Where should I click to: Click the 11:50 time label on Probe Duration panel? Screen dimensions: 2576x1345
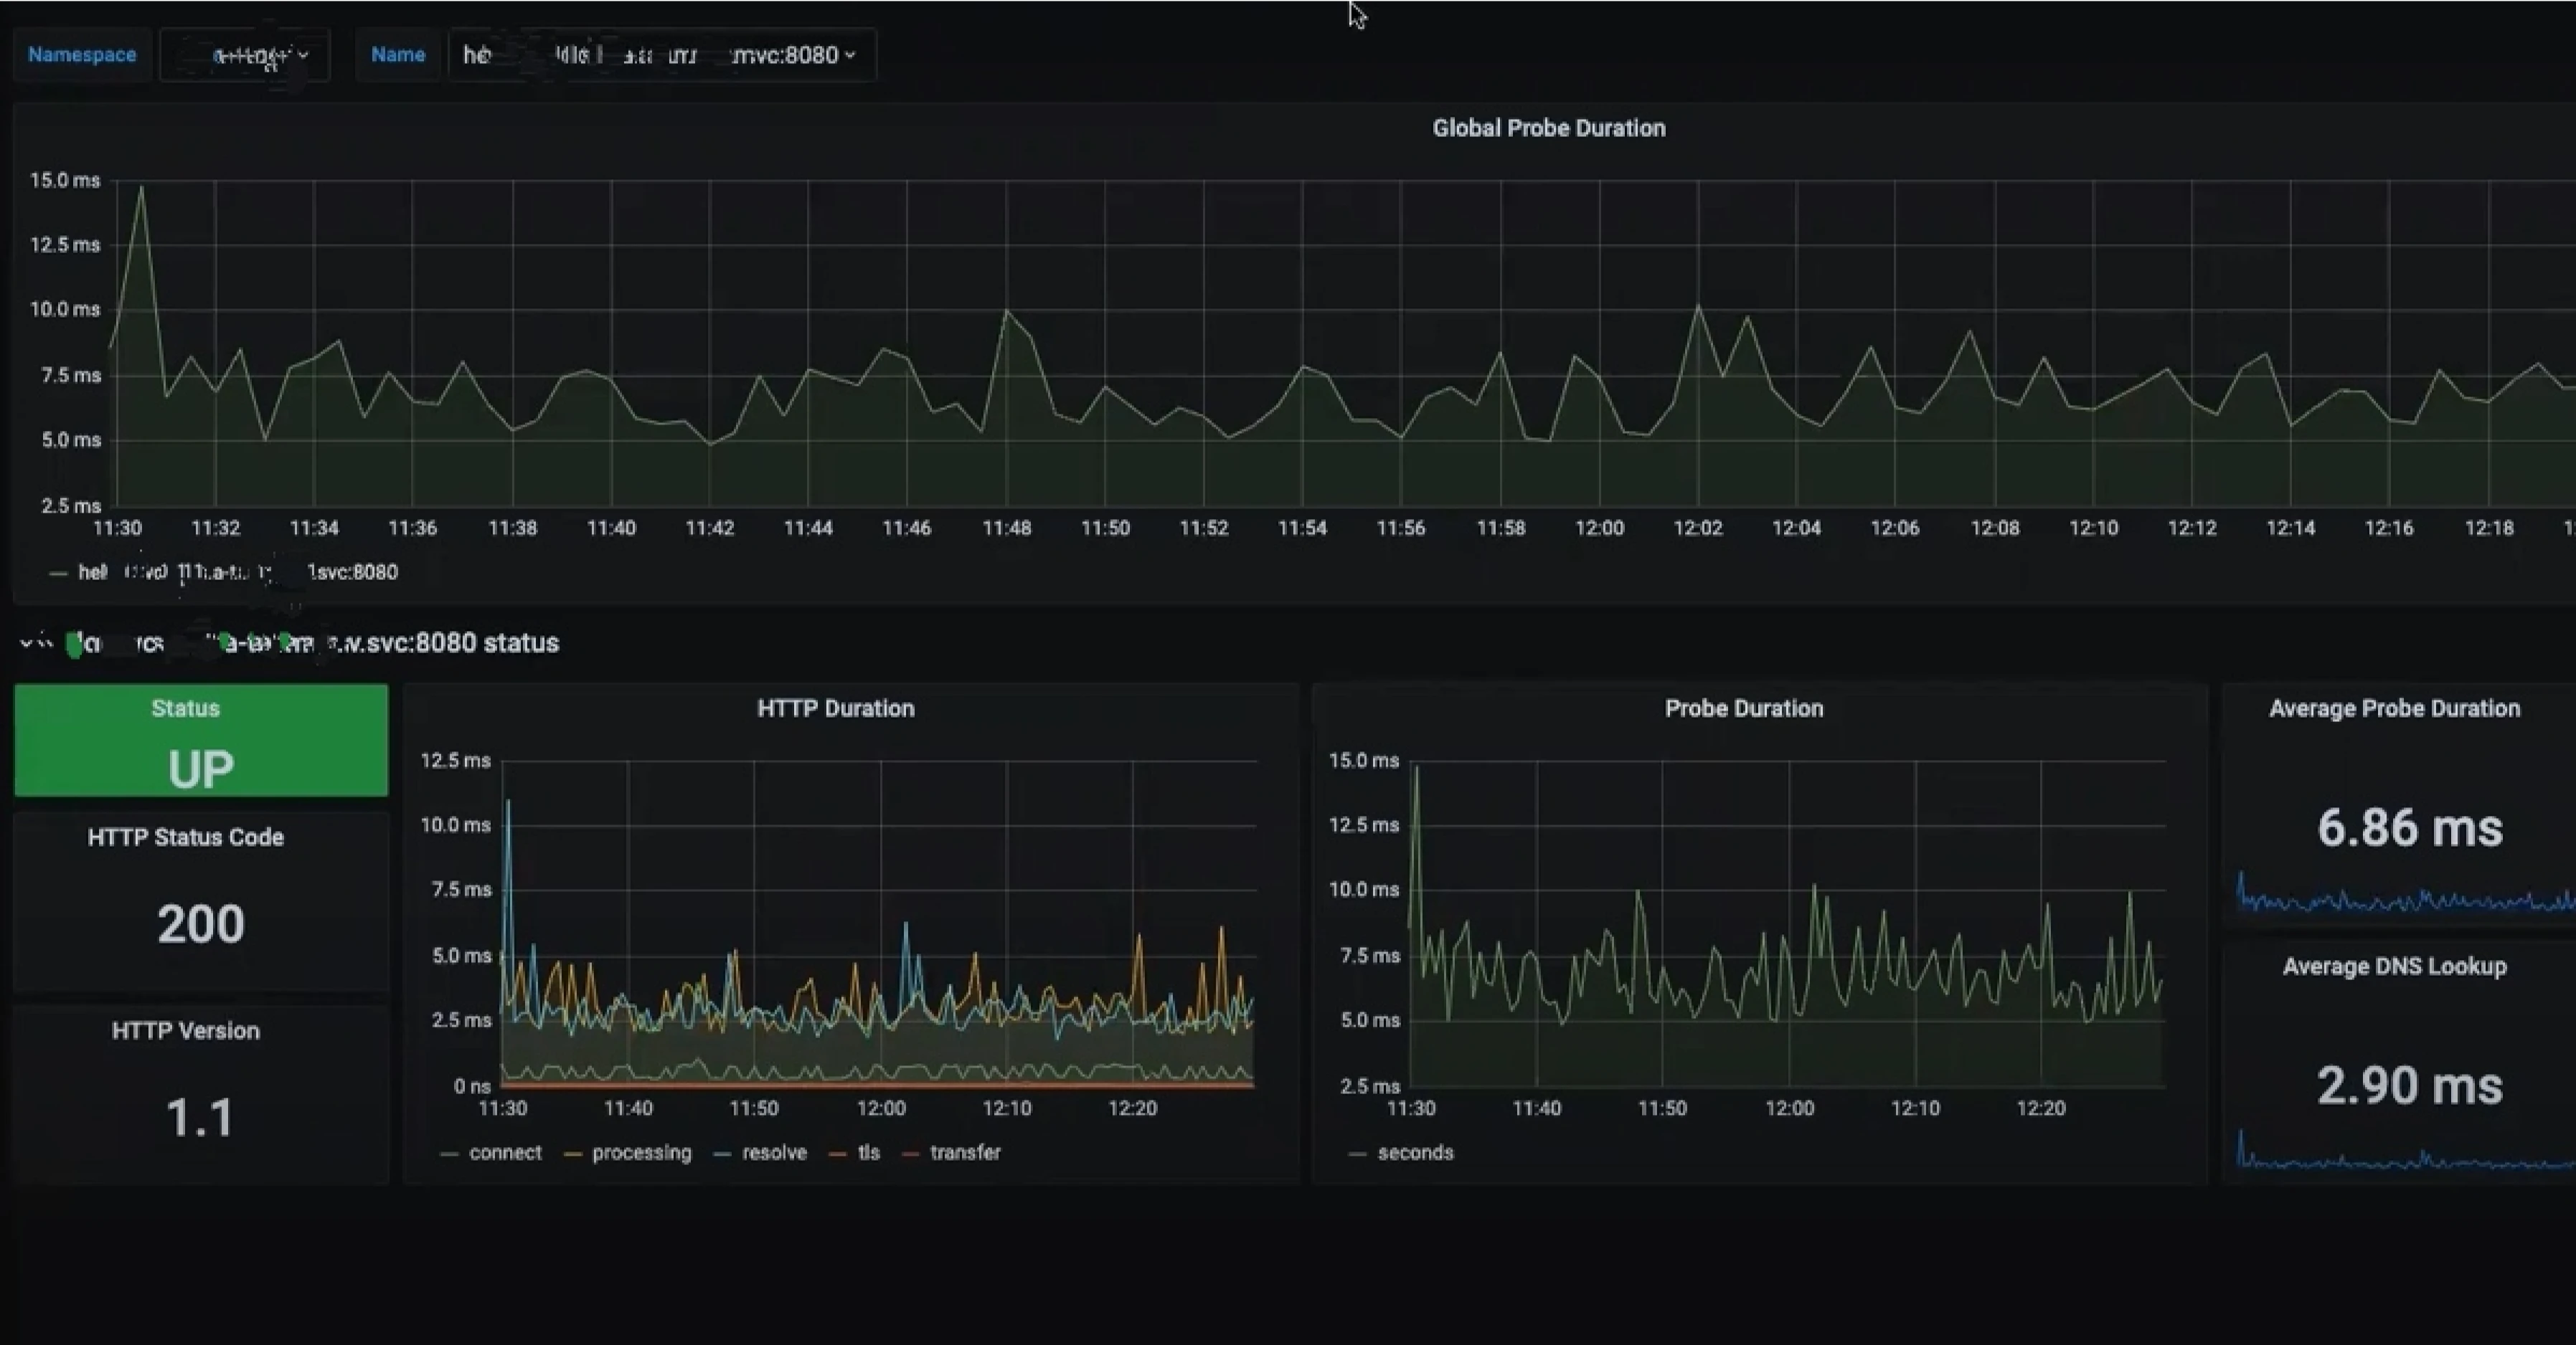pyautogui.click(x=1662, y=1108)
